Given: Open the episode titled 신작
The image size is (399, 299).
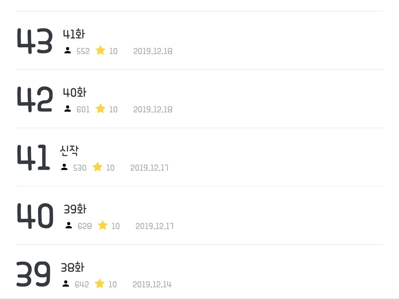Looking at the screenshot, I should pyautogui.click(x=69, y=151).
